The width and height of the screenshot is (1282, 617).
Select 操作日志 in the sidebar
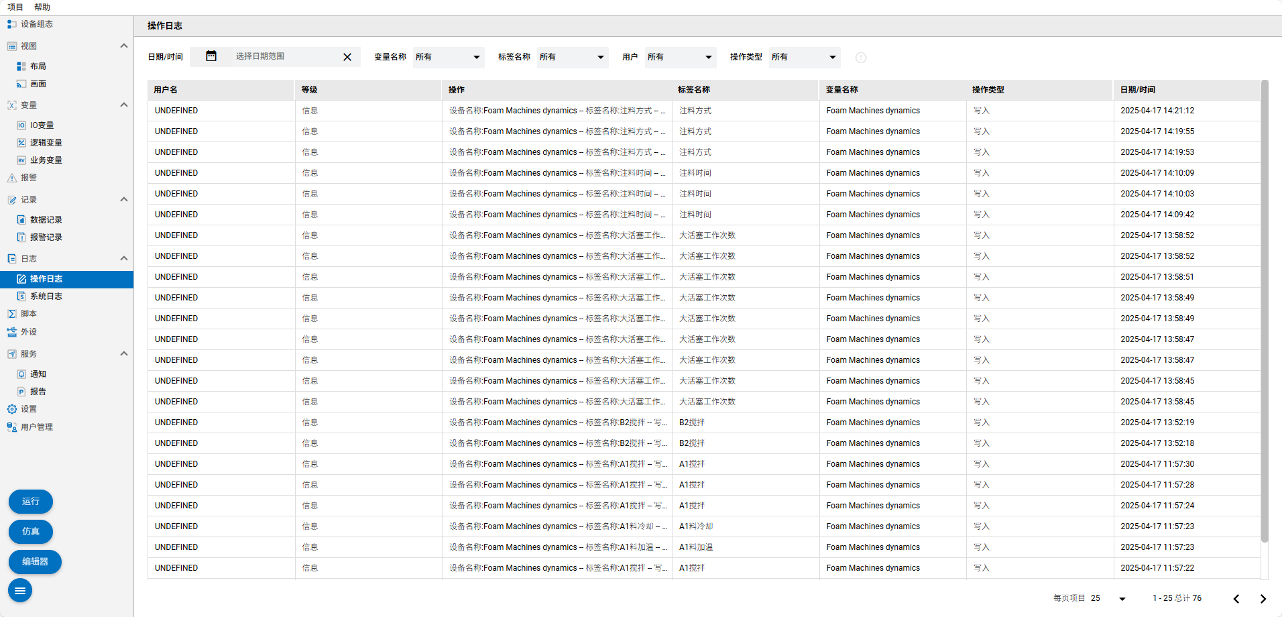pos(67,279)
